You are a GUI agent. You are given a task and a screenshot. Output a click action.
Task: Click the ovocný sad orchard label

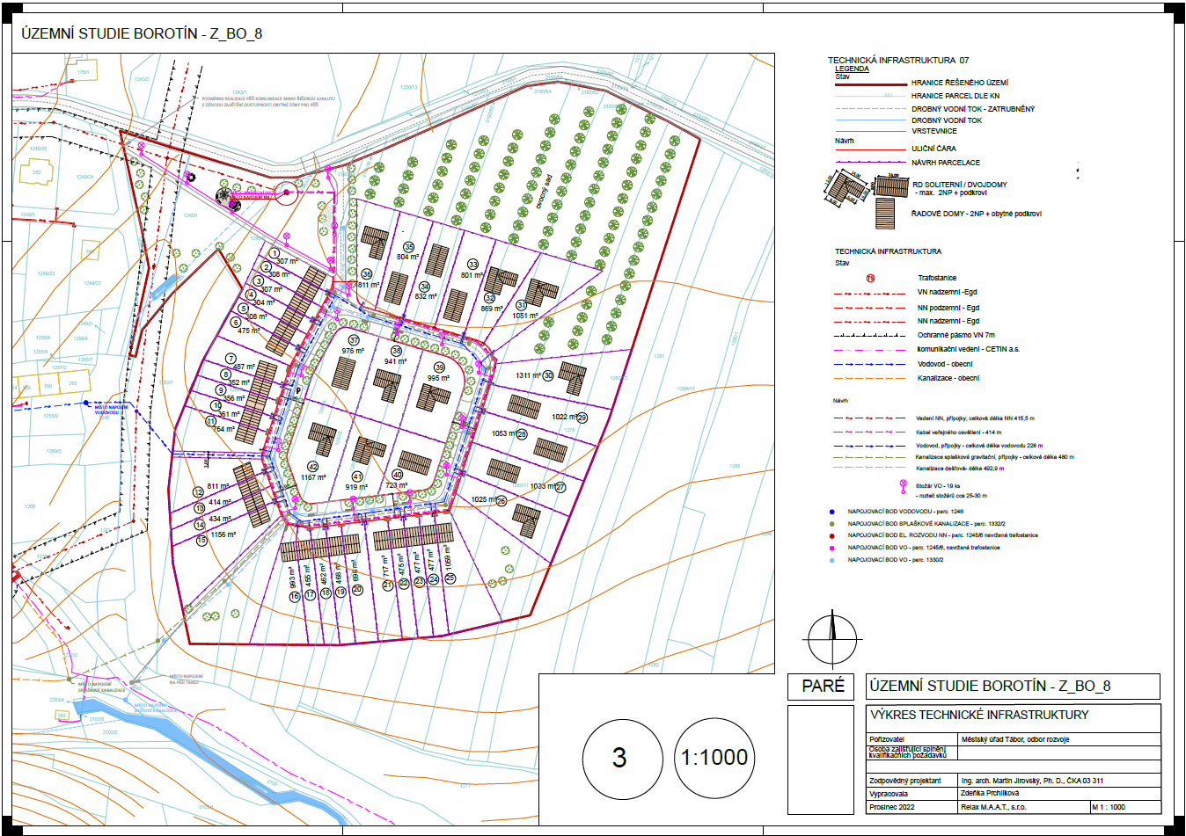pyautogui.click(x=544, y=192)
